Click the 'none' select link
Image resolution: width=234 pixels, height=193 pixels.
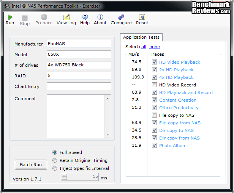point(155,47)
